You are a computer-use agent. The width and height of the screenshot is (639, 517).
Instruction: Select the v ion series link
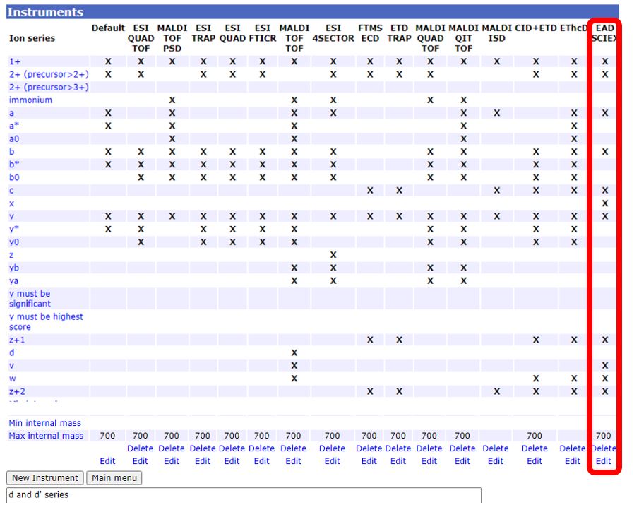click(11, 366)
